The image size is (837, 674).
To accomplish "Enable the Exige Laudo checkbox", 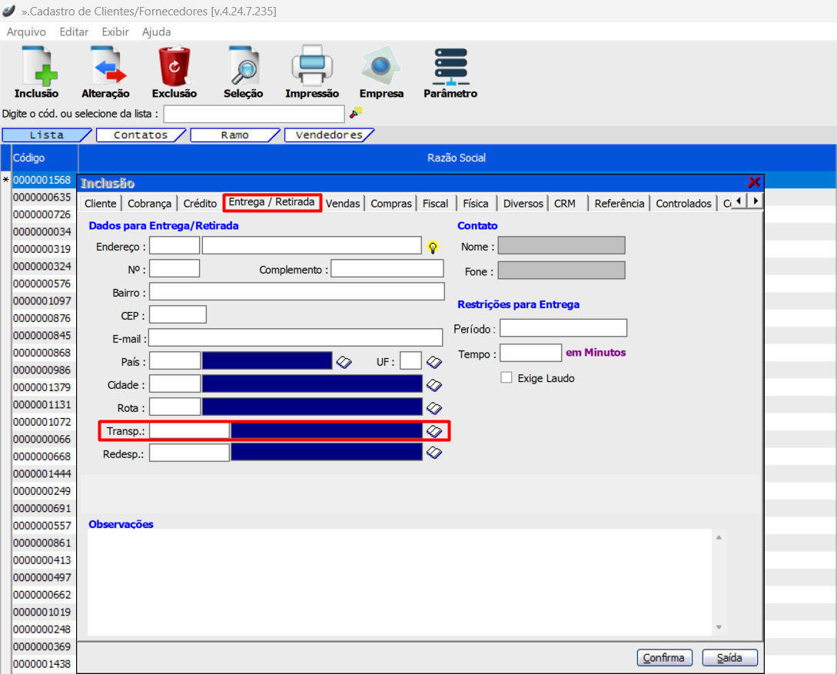I will 507,378.
